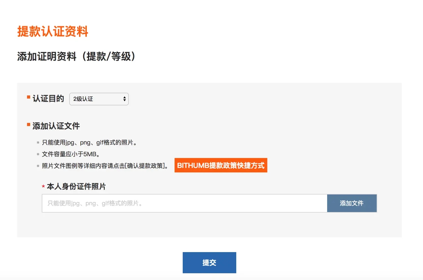Click the orange square bullet beside 认证目的

(28, 97)
